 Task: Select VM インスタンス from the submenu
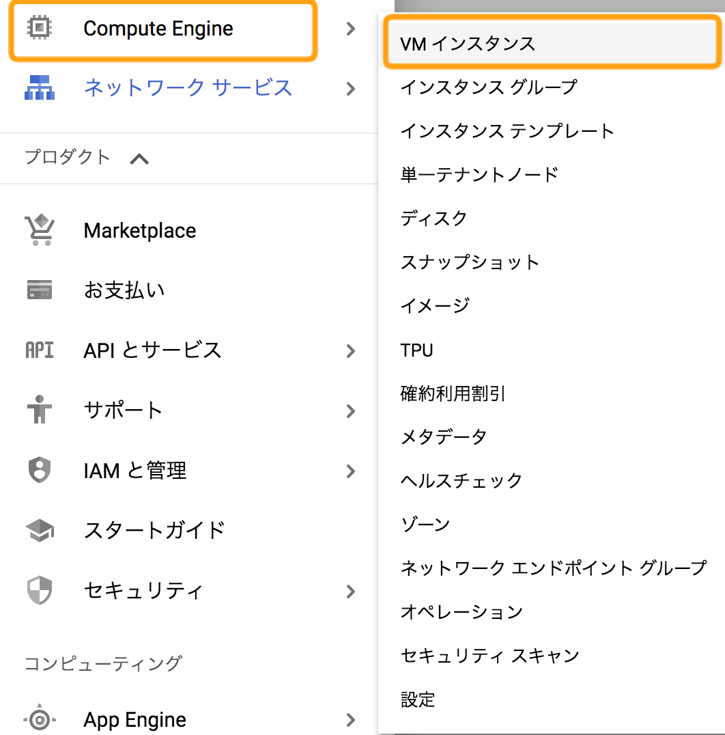468,44
